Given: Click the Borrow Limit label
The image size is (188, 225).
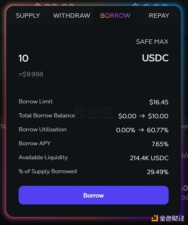Looking at the screenshot, I should (36, 101).
